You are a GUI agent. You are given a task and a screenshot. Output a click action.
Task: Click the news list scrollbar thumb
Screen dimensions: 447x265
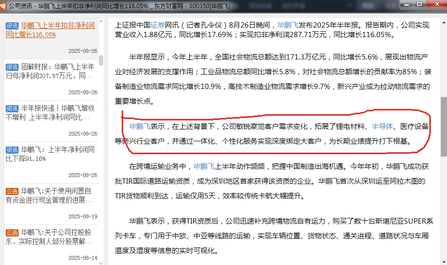(101, 60)
